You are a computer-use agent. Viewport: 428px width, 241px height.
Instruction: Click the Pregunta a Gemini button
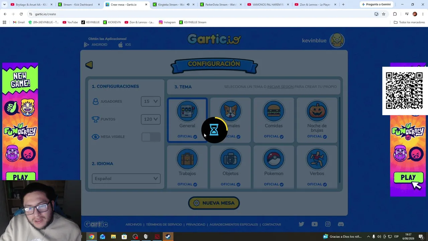pyautogui.click(x=376, y=5)
